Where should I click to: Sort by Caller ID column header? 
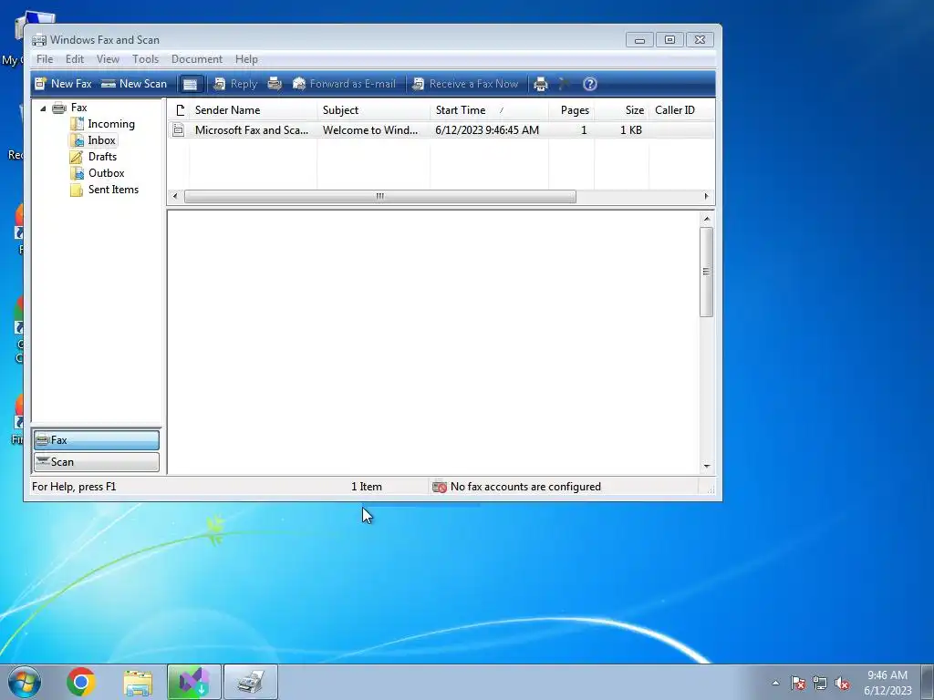(681, 110)
